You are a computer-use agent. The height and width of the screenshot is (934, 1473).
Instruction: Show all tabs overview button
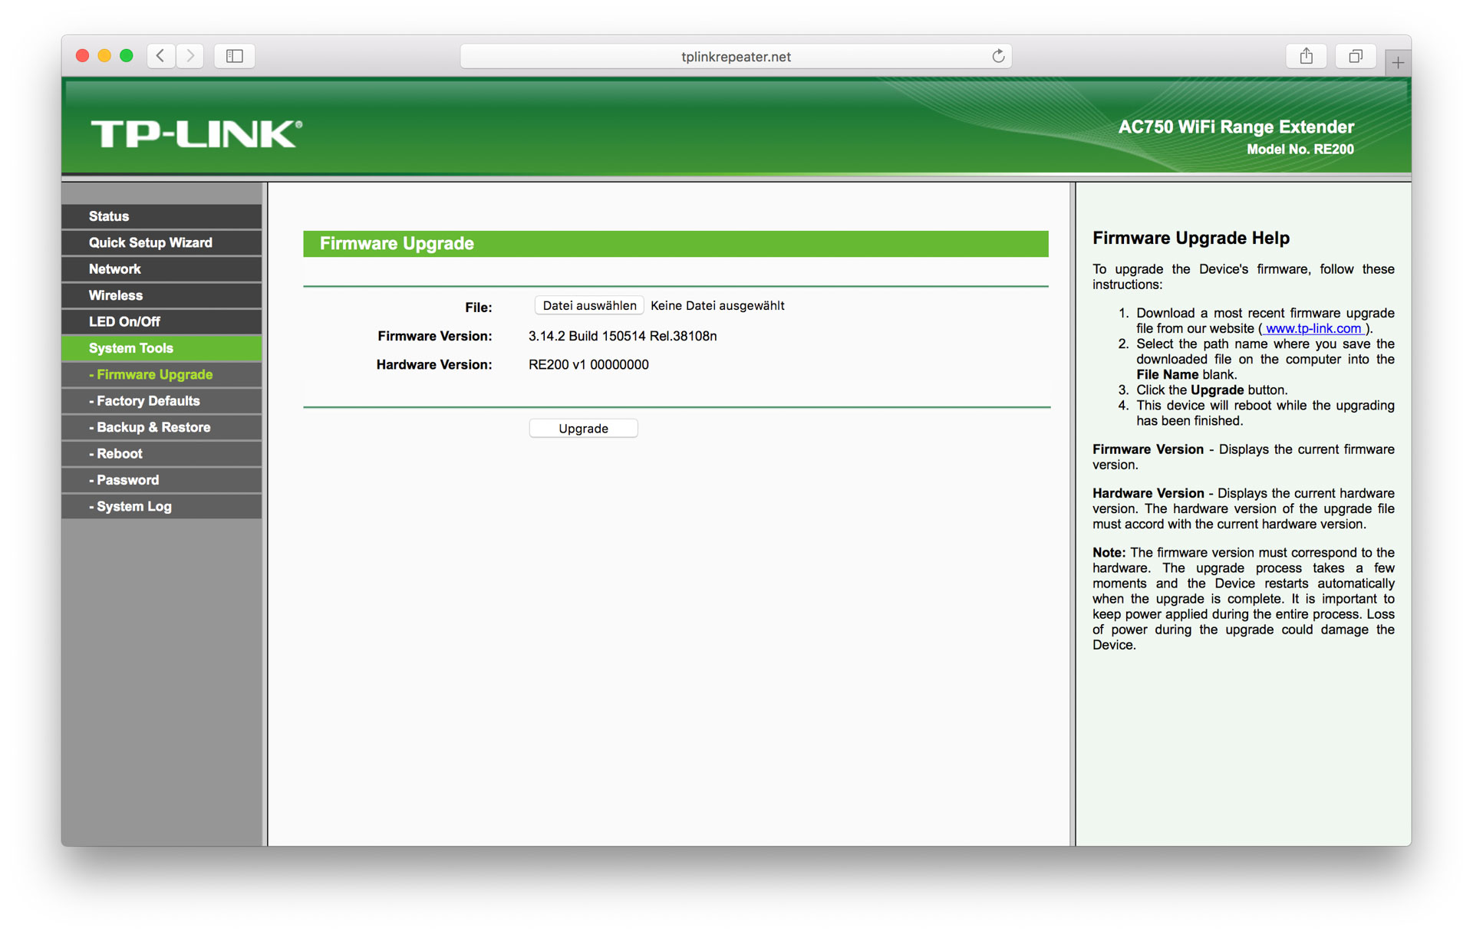[1356, 56]
